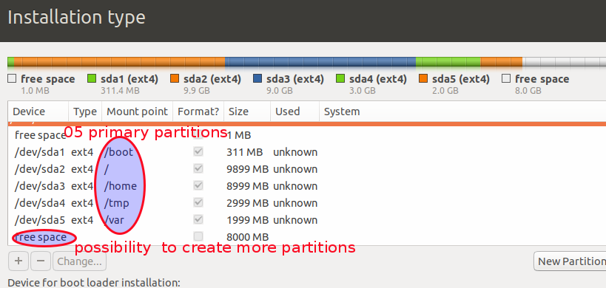Toggle format checkbox for /dev/sda1
The width and height of the screenshot is (606, 288).
(x=198, y=152)
